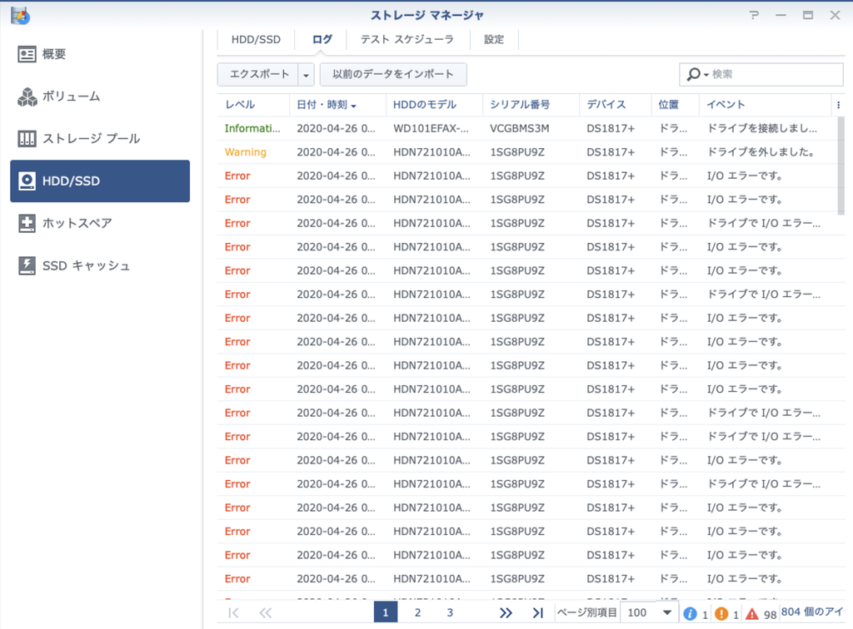Click the red error count filter icon
Image resolution: width=853 pixels, height=629 pixels.
752,613
